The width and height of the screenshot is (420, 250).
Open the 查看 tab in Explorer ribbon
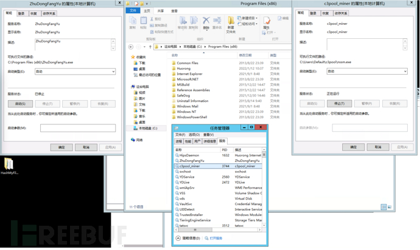pos(174,11)
